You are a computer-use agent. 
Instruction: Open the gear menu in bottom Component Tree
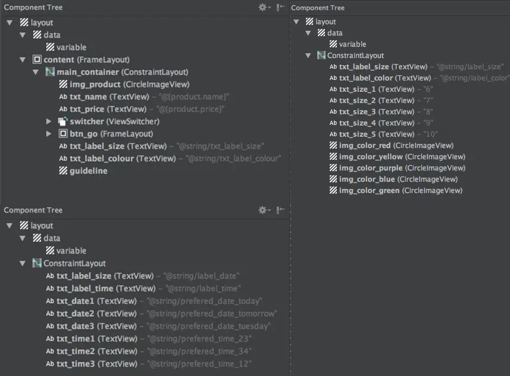261,210
